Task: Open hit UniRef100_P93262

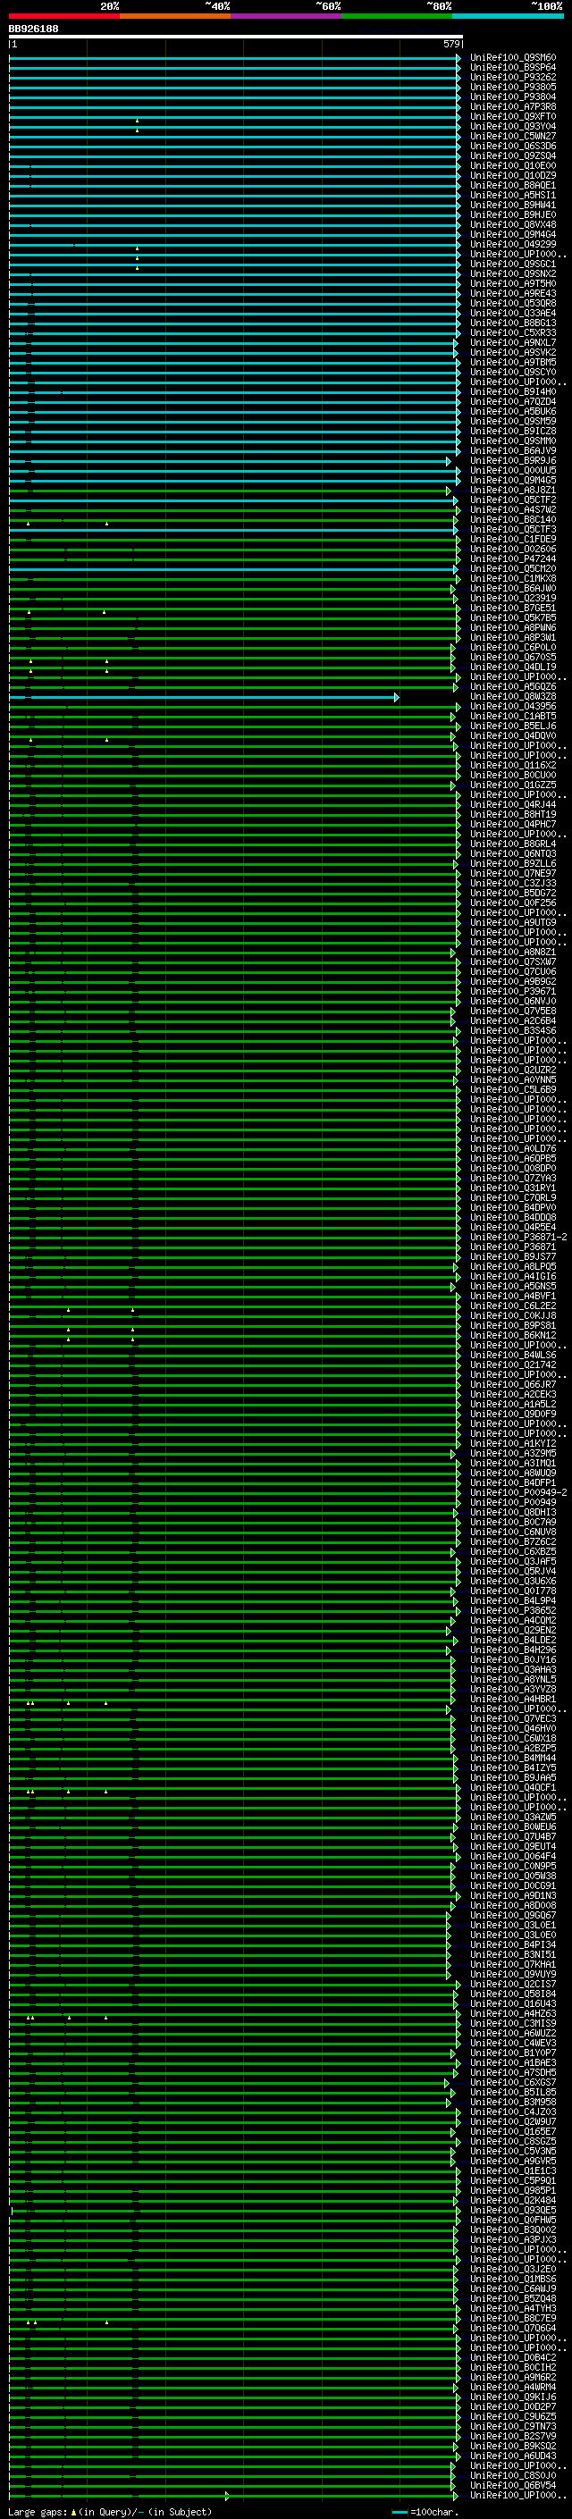Action: [512, 77]
